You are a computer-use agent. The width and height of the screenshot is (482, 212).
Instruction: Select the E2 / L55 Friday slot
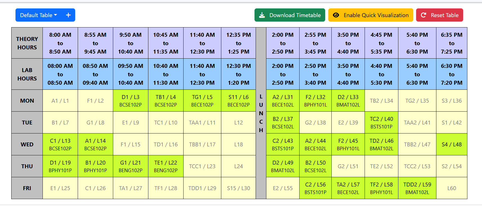[283, 188]
